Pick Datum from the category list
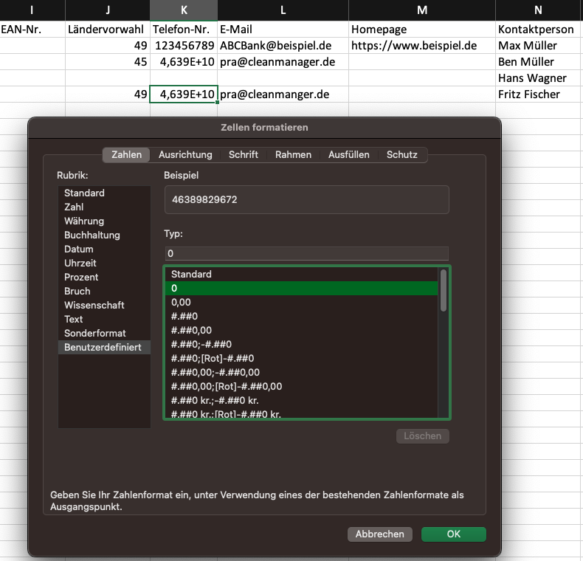The height and width of the screenshot is (561, 583). pyautogui.click(x=79, y=249)
